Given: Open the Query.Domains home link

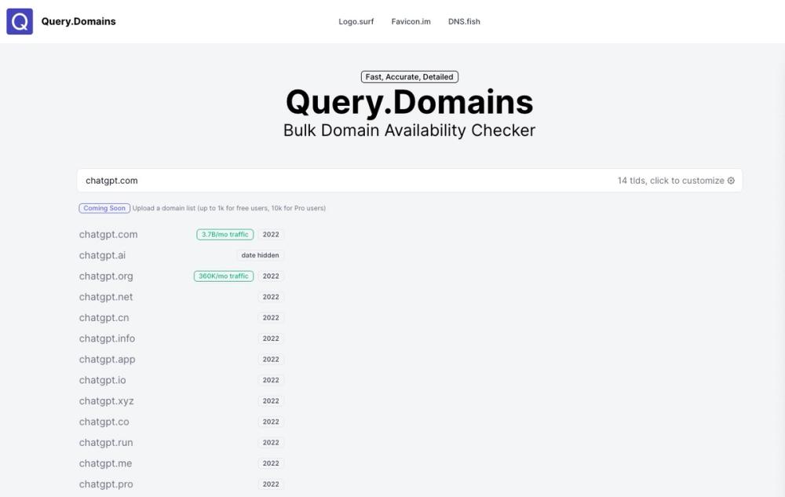Looking at the screenshot, I should click(78, 21).
